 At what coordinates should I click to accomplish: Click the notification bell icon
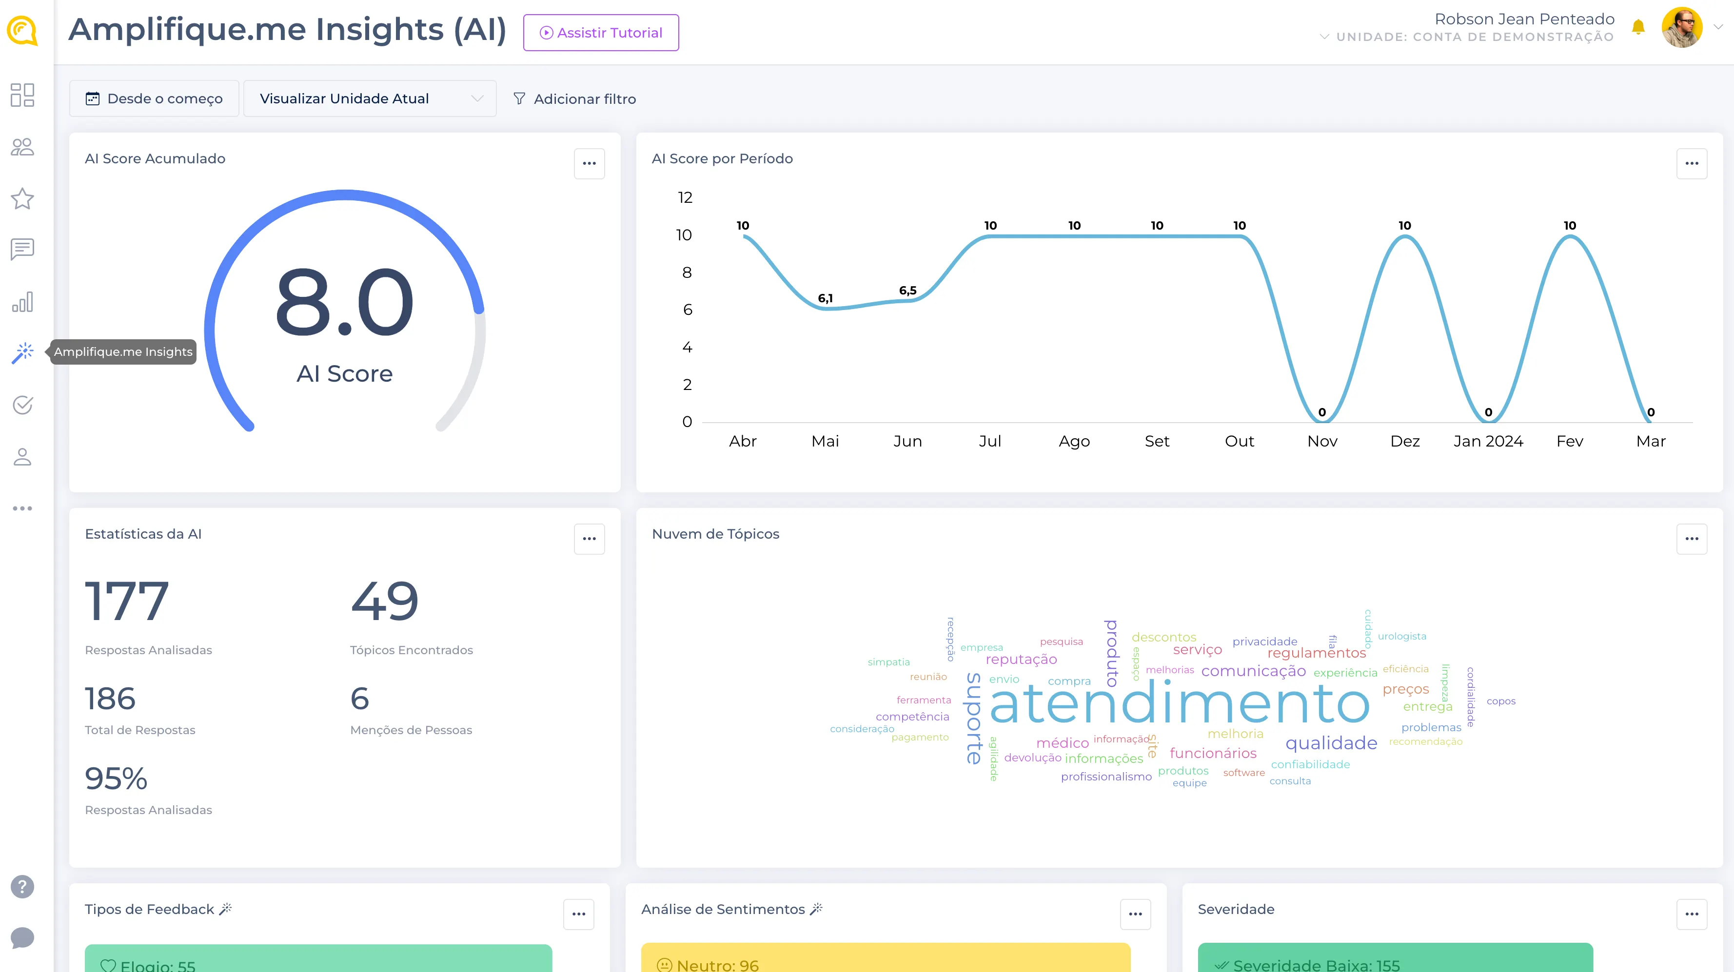[1638, 27]
